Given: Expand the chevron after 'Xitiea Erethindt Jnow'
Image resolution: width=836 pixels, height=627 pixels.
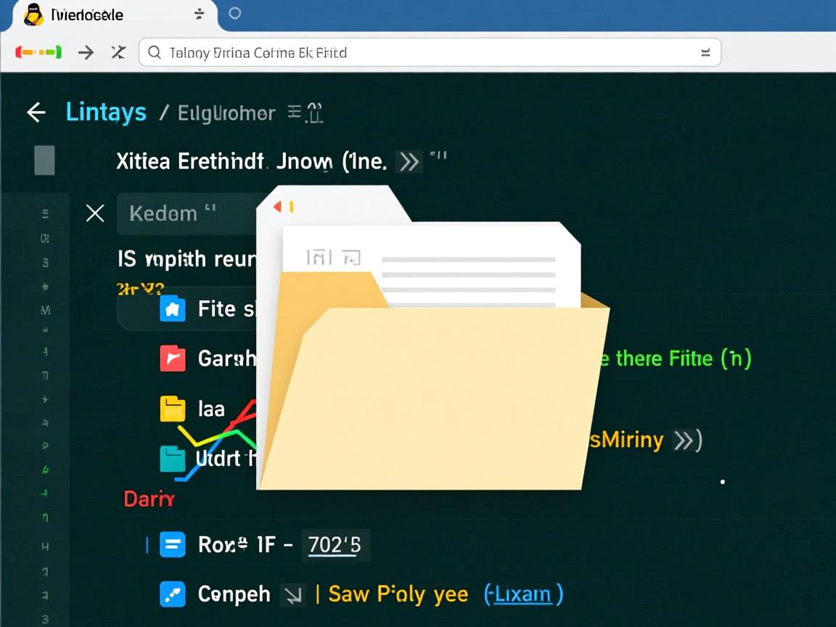Looking at the screenshot, I should coord(408,161).
